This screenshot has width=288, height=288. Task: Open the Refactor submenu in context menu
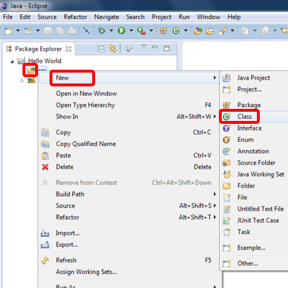pyautogui.click(x=129, y=217)
